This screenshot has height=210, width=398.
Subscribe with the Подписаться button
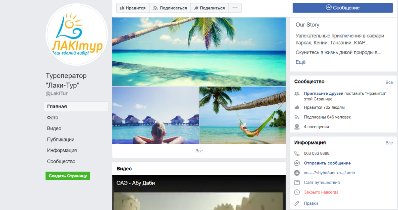170,8
